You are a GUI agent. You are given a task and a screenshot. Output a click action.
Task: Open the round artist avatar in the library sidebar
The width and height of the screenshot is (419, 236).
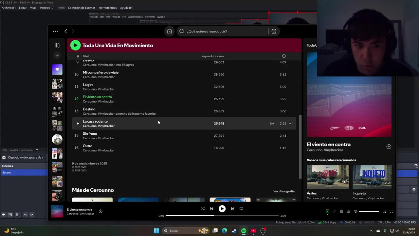pyautogui.click(x=57, y=139)
